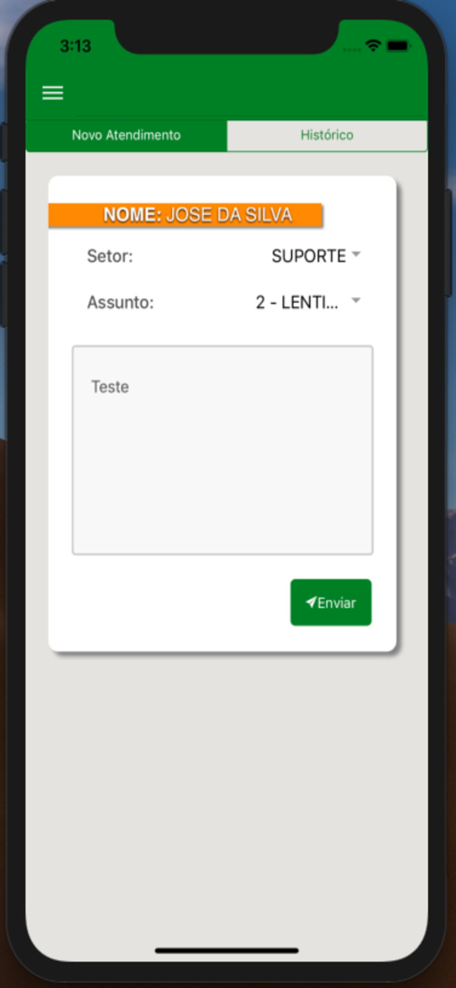This screenshot has width=456, height=988.
Task: Click the Setor: label
Action: (x=110, y=256)
